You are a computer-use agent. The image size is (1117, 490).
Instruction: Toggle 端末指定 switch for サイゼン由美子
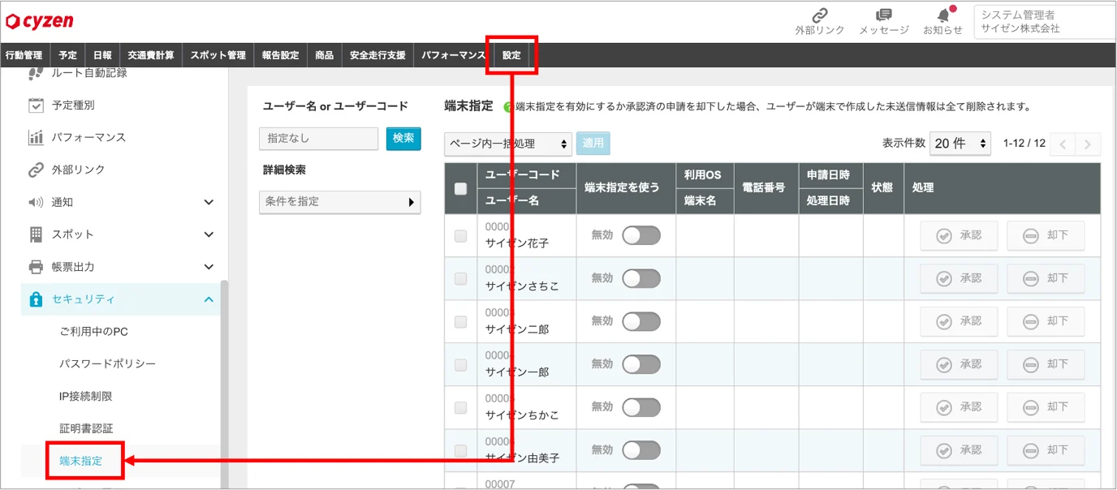click(641, 450)
